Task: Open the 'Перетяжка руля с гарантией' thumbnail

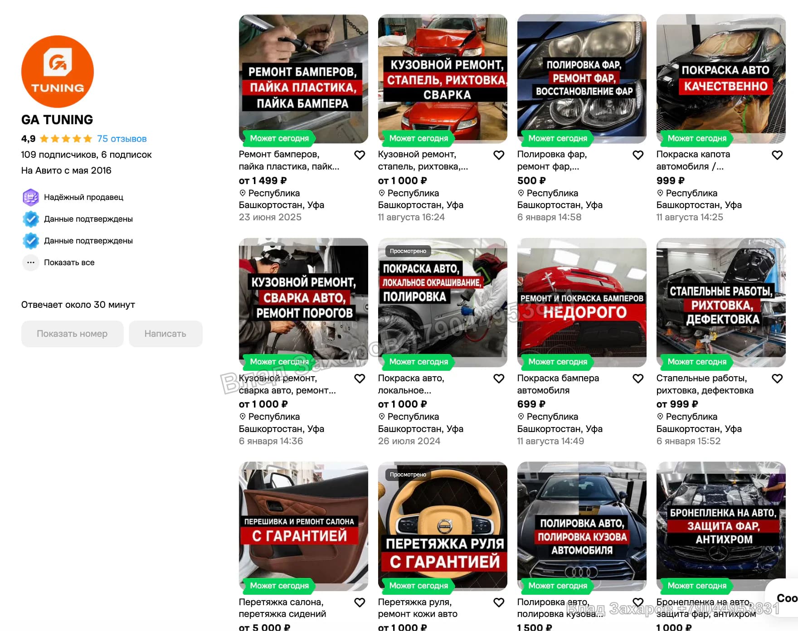Action: click(x=443, y=526)
